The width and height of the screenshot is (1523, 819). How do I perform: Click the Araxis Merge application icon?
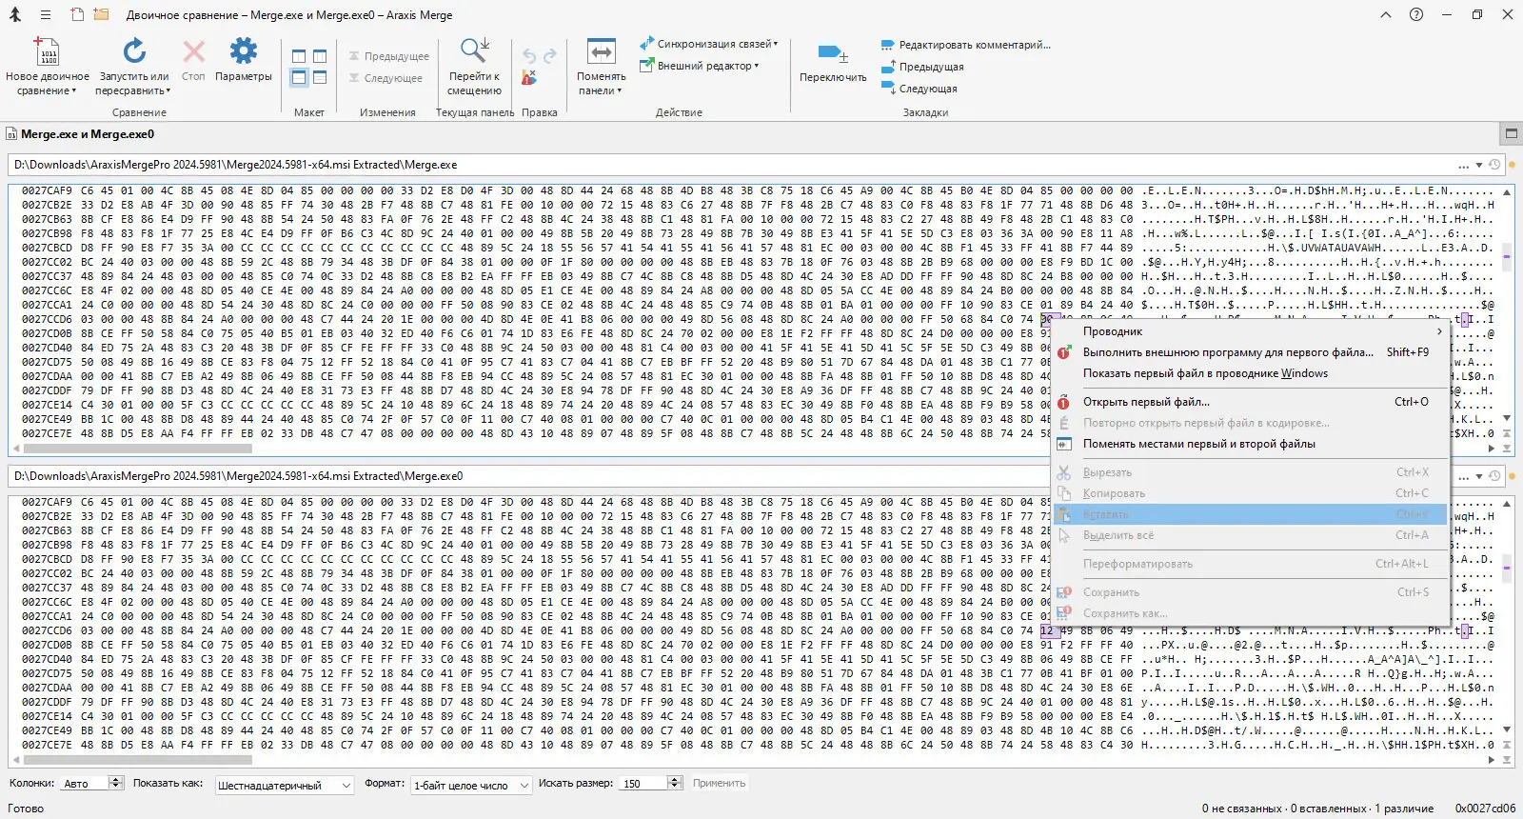point(15,15)
